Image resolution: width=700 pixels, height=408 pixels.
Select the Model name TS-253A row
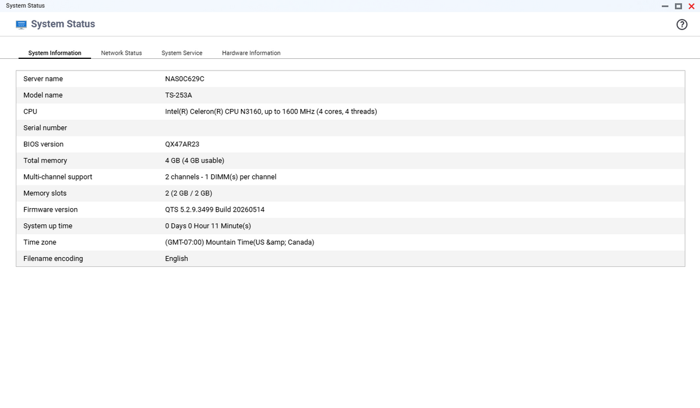350,95
